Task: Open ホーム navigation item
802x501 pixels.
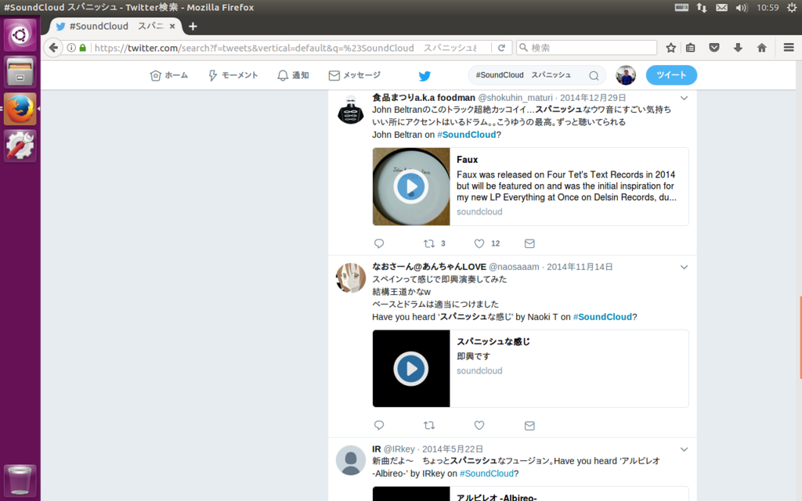Action: [x=169, y=76]
